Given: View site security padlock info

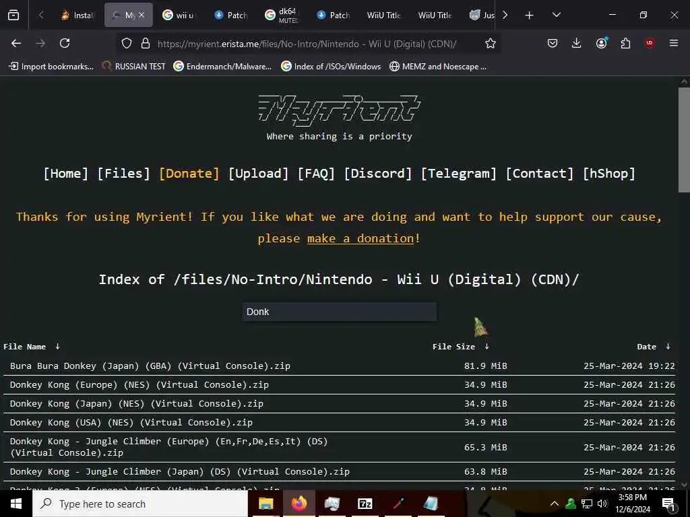Looking at the screenshot, I should [146, 44].
